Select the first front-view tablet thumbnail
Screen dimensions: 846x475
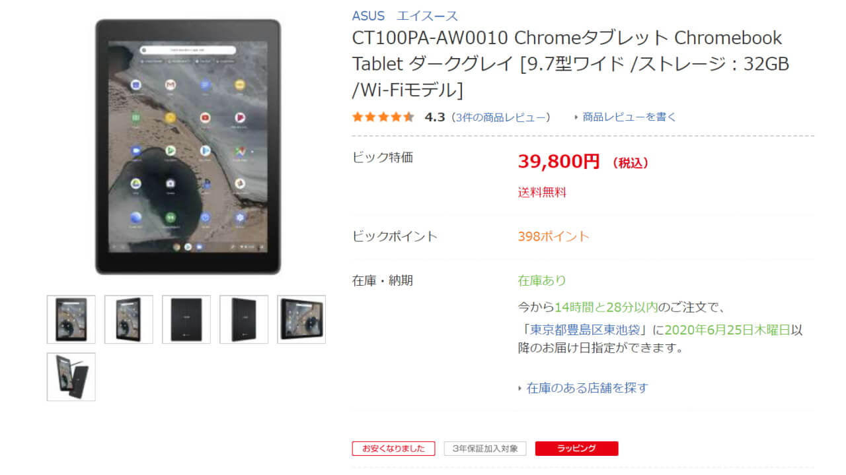tap(71, 319)
